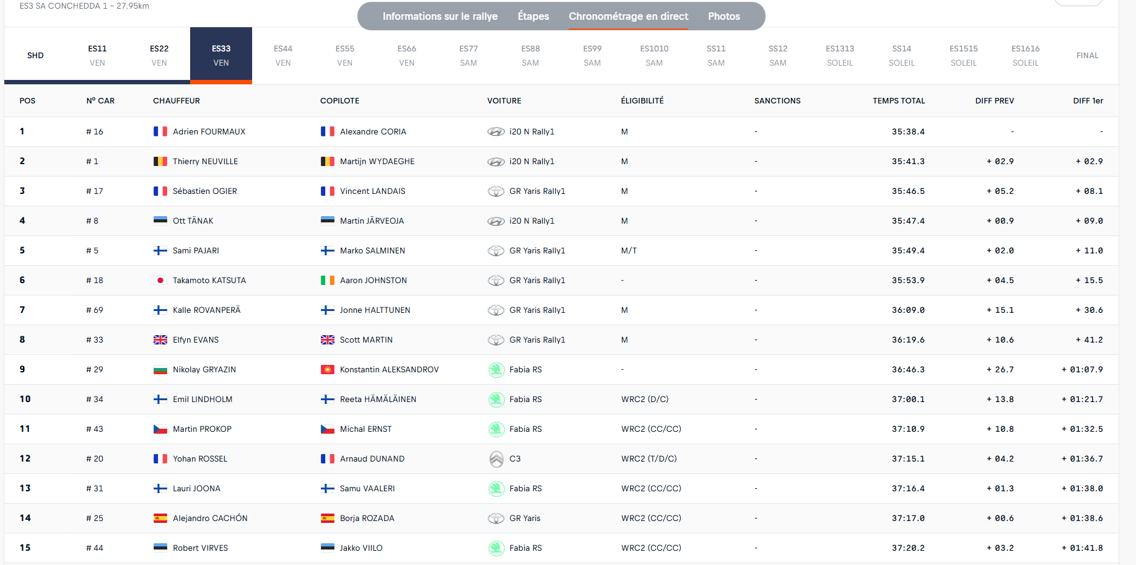Open the SS14 Soleil stage tab

click(901, 55)
